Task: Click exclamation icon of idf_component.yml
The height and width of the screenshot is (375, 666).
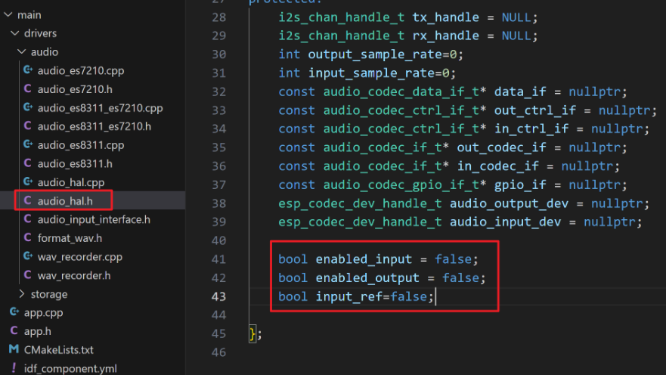Action: pos(14,367)
